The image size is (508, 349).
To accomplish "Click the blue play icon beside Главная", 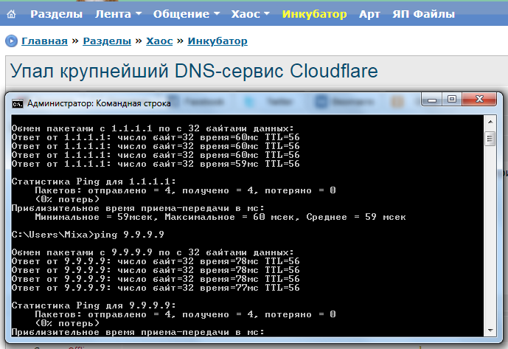I will point(11,41).
